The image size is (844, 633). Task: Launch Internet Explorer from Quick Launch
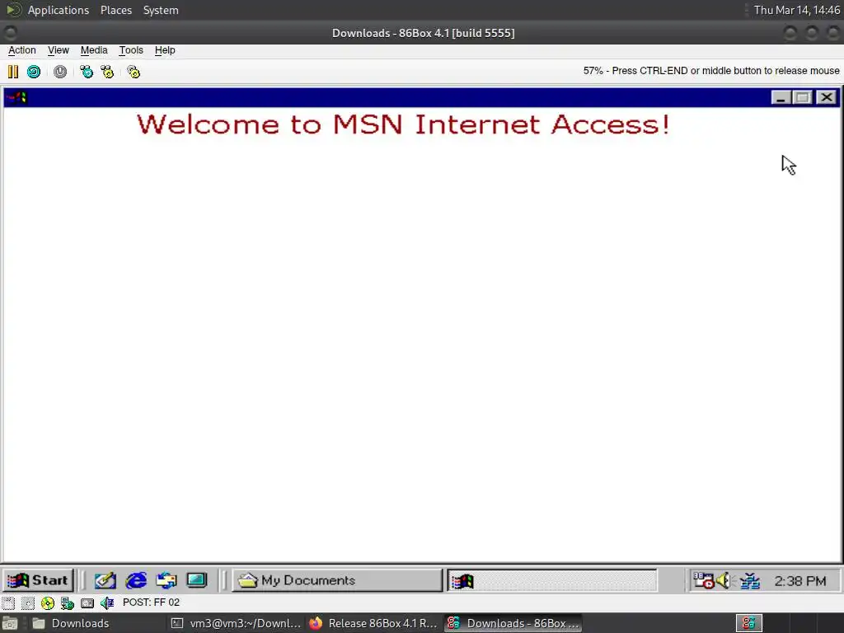pos(136,580)
